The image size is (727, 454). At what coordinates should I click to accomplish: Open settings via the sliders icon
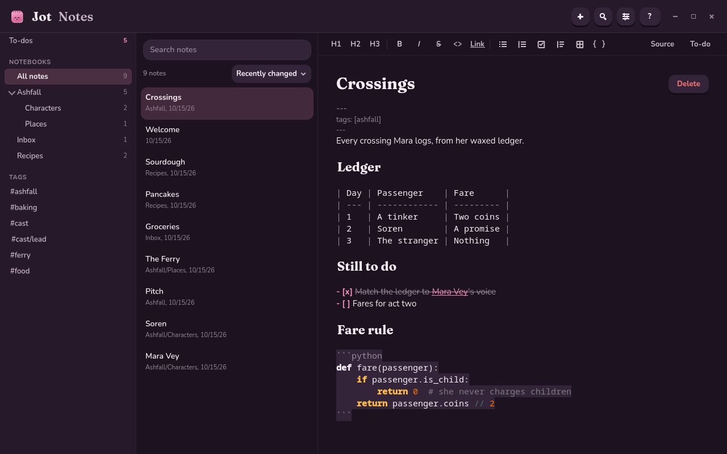point(626,16)
